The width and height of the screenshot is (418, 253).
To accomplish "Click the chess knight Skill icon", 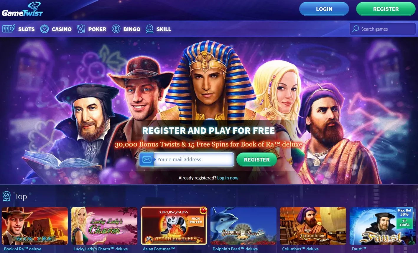I will pyautogui.click(x=150, y=29).
